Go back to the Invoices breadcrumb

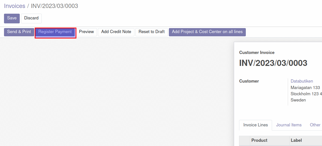pos(14,6)
